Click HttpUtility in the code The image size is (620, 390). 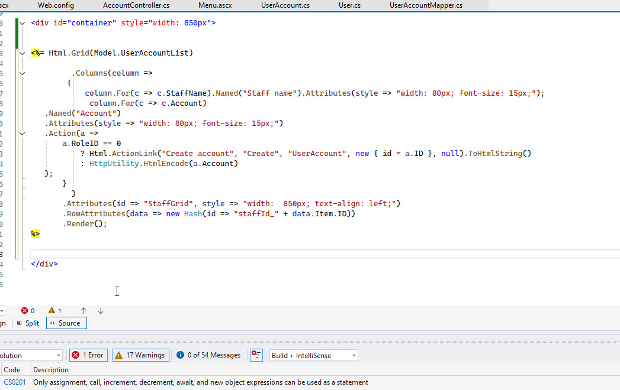tap(114, 164)
